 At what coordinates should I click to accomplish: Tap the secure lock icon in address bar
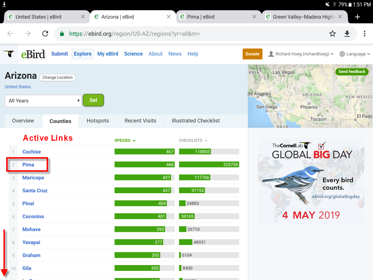point(62,34)
